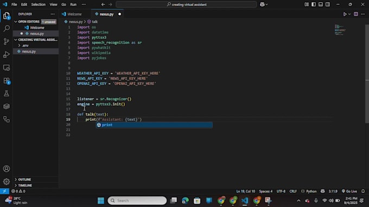
Task: Switch to the nexus.py editor tab
Action: pos(107,14)
